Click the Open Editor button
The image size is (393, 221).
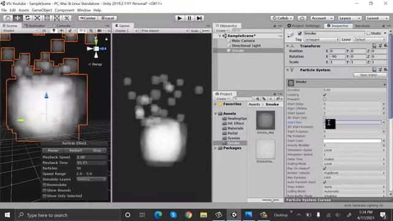pos(370,75)
